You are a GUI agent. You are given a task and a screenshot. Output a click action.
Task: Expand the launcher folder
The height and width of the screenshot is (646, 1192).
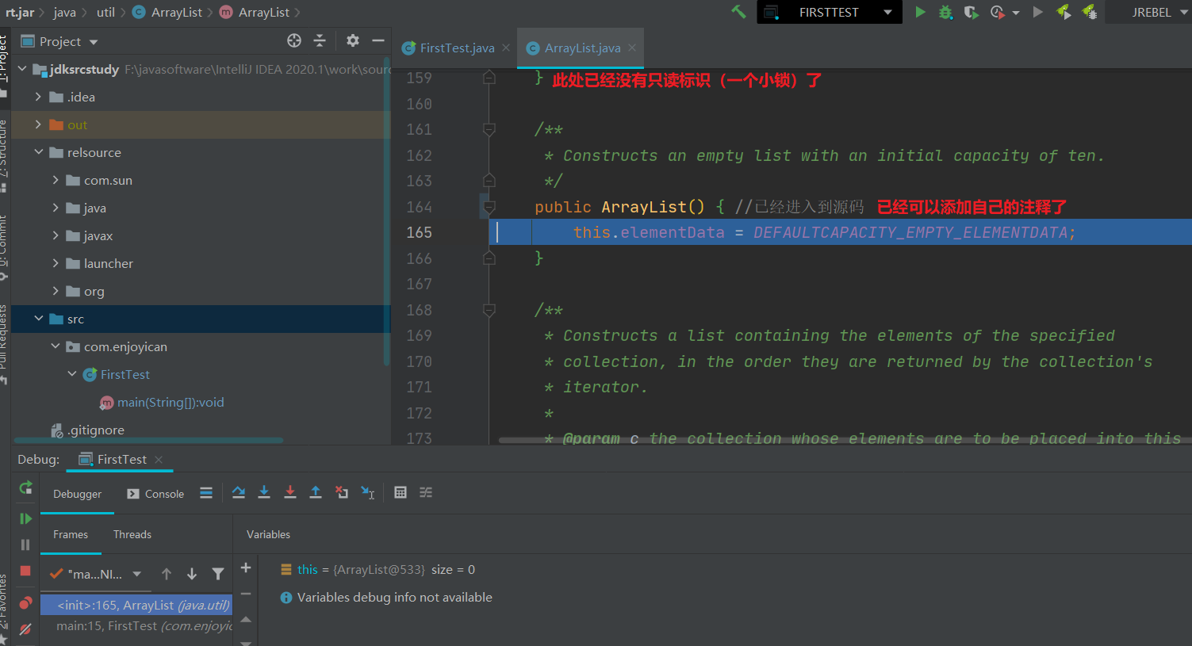(x=55, y=263)
